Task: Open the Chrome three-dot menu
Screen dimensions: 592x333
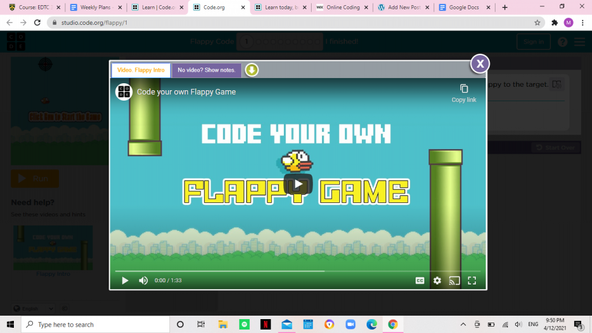Action: (x=583, y=23)
